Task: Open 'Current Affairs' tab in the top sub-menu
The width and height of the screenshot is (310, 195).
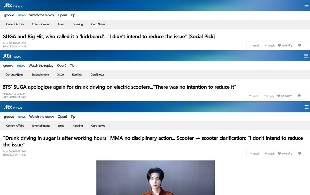Action: 15,24
